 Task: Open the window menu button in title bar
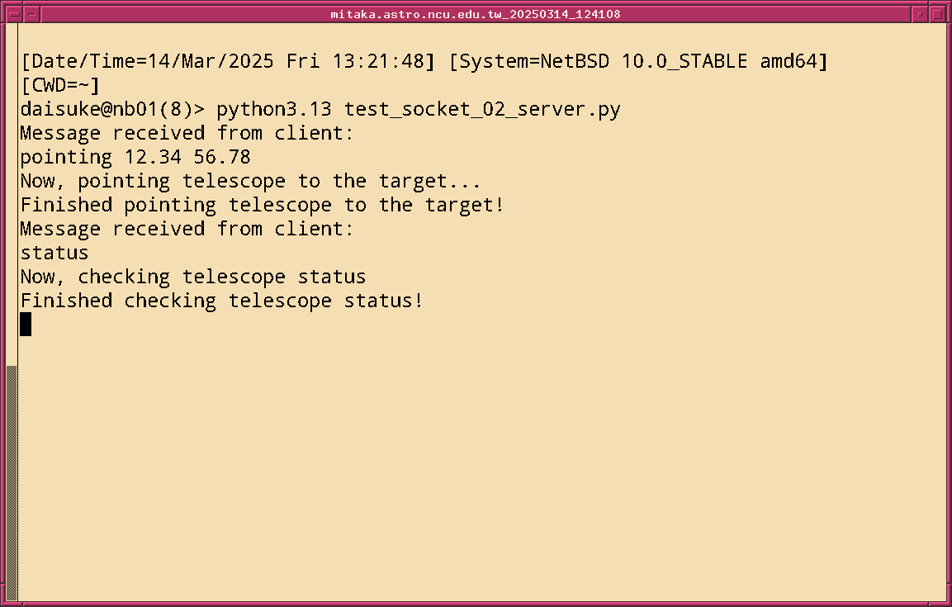tap(13, 14)
